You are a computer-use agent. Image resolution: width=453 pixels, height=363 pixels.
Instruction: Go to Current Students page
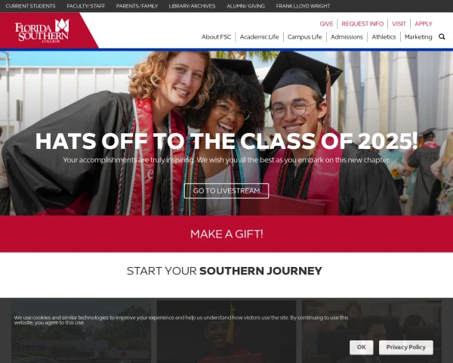30,6
